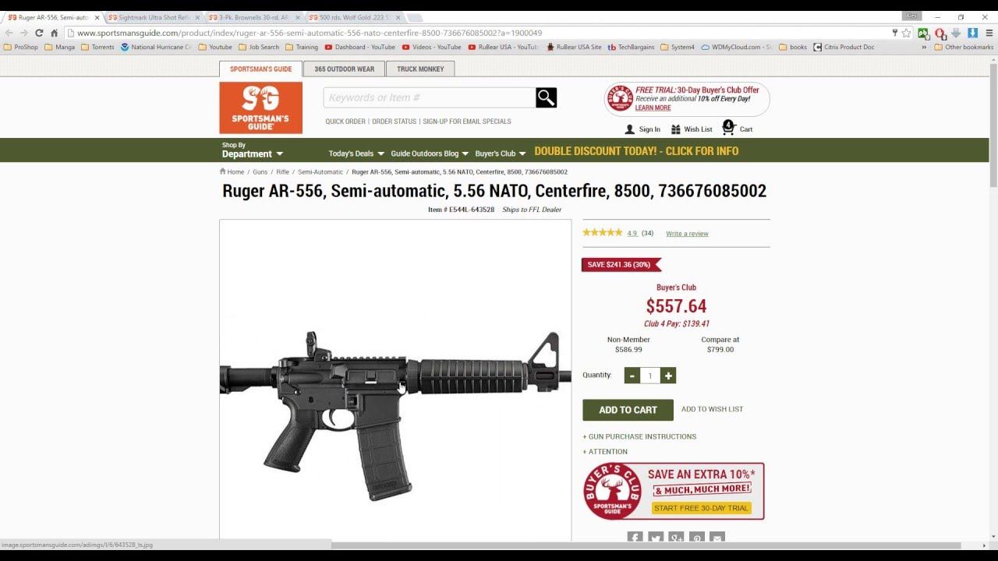Expand the Buyer's Club menu

501,153
